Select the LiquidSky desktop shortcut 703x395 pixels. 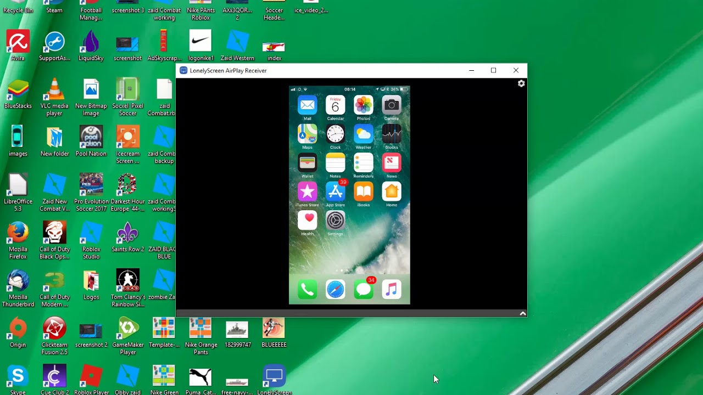coord(91,46)
